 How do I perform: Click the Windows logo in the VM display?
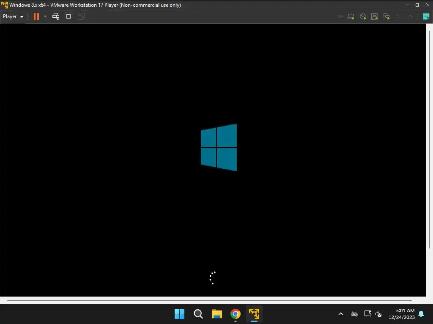219,147
